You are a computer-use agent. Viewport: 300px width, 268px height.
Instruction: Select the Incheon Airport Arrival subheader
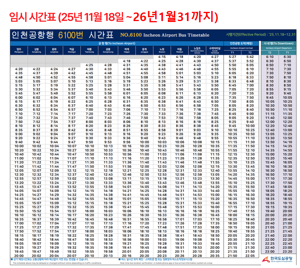point(241,48)
